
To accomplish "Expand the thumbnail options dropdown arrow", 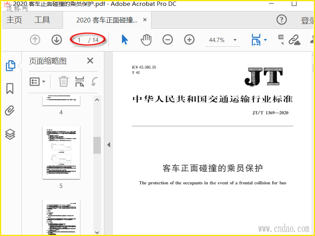I will coord(44,82).
